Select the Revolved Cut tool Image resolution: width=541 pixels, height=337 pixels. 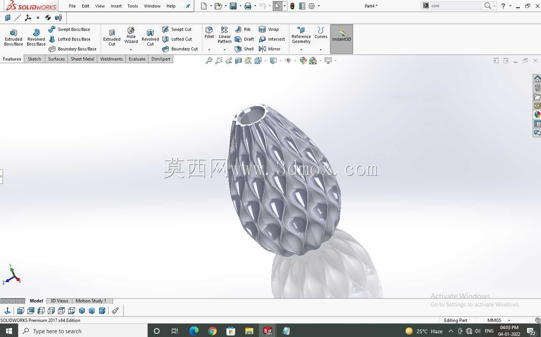point(150,38)
